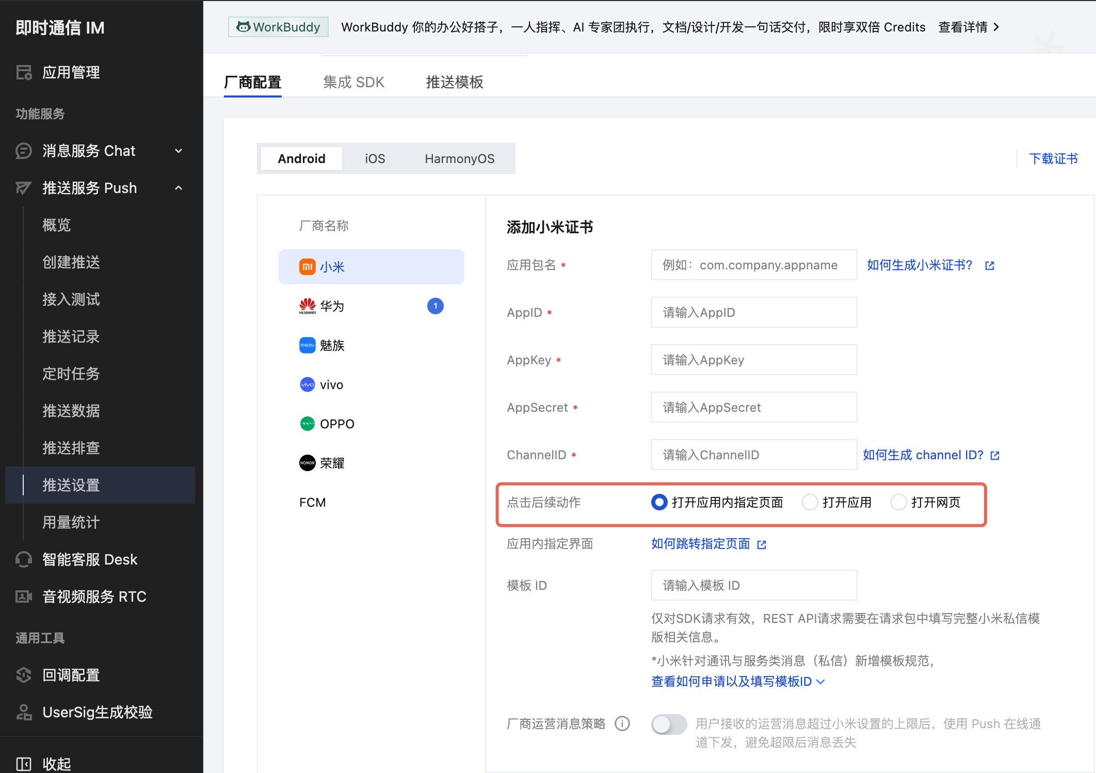Click the WorkBuddy badge in the banner

pos(278,27)
